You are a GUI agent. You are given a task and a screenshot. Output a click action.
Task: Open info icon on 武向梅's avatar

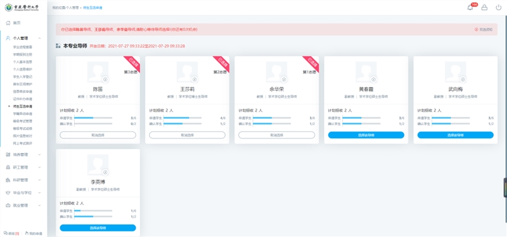tap(463, 80)
